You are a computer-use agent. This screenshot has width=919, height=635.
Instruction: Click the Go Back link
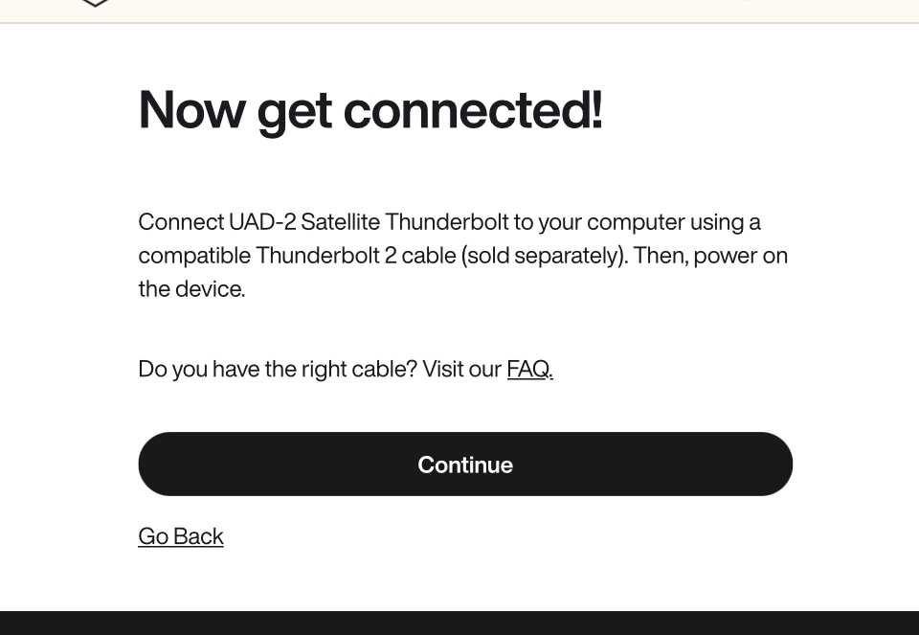click(181, 536)
